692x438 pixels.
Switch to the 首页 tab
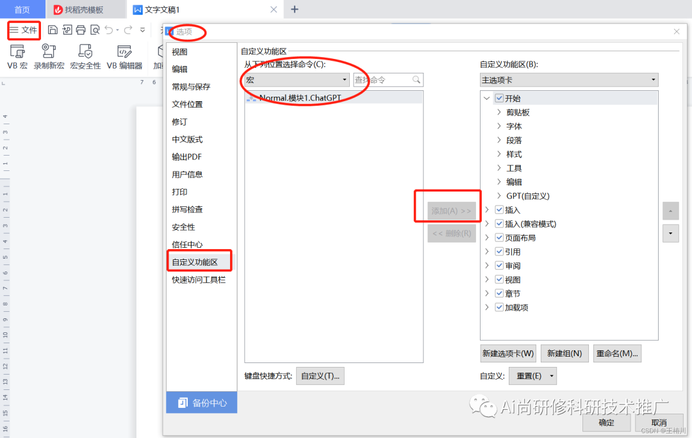(x=22, y=9)
